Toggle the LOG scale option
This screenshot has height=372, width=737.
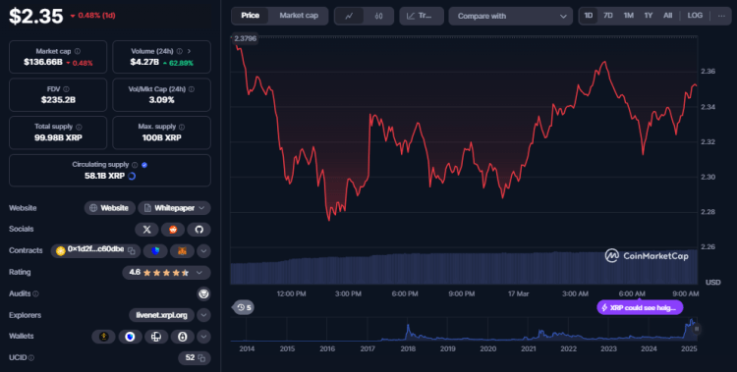point(695,16)
